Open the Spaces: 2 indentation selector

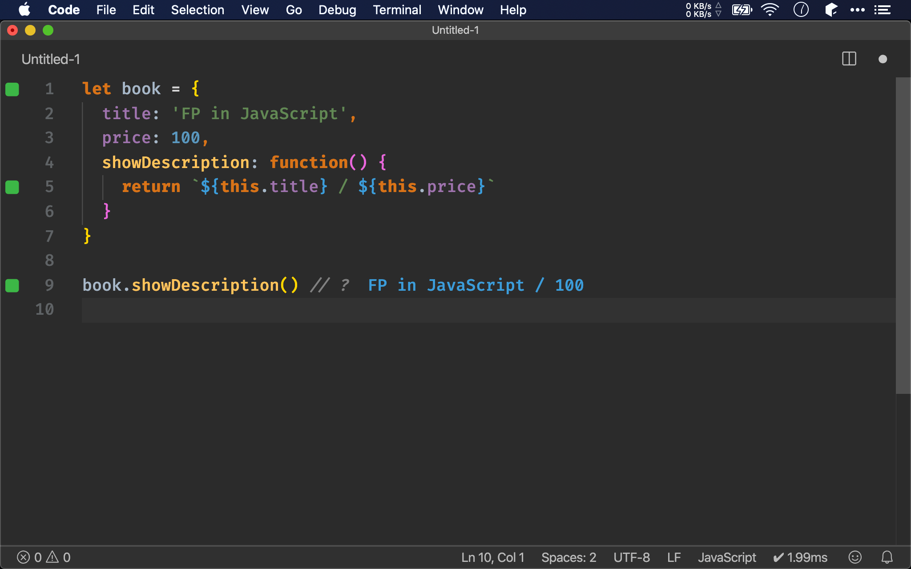pos(568,557)
